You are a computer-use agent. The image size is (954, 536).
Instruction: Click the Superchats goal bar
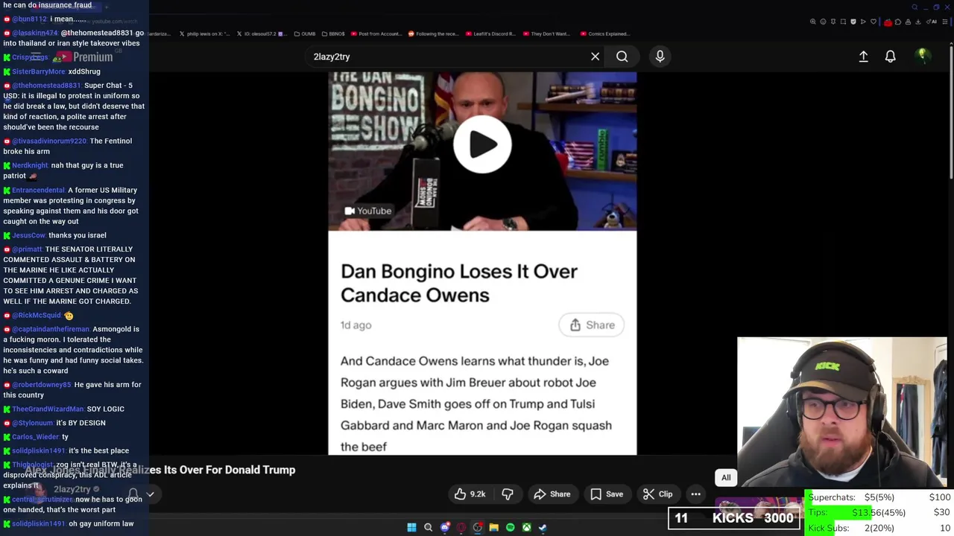(878, 497)
